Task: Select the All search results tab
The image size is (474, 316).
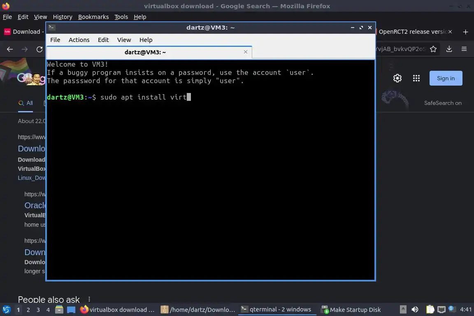Action: [x=26, y=103]
